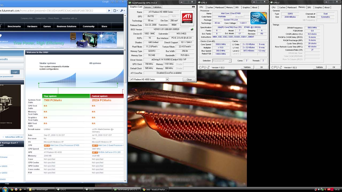
Task: Switch to Isla - Anteckningar taskbar button
Action: click(41, 190)
